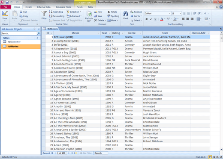Apply the red font color
This screenshot has height=159, width=223.
(162, 19)
